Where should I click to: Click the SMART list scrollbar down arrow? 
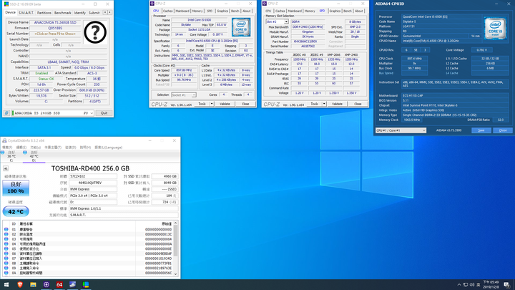176,274
